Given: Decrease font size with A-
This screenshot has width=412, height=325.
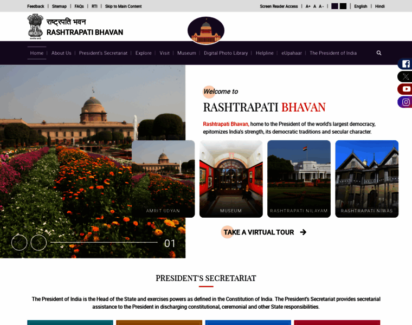Looking at the screenshot, I should 321,6.
